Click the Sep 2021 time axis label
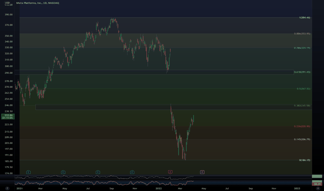 click(x=112, y=188)
